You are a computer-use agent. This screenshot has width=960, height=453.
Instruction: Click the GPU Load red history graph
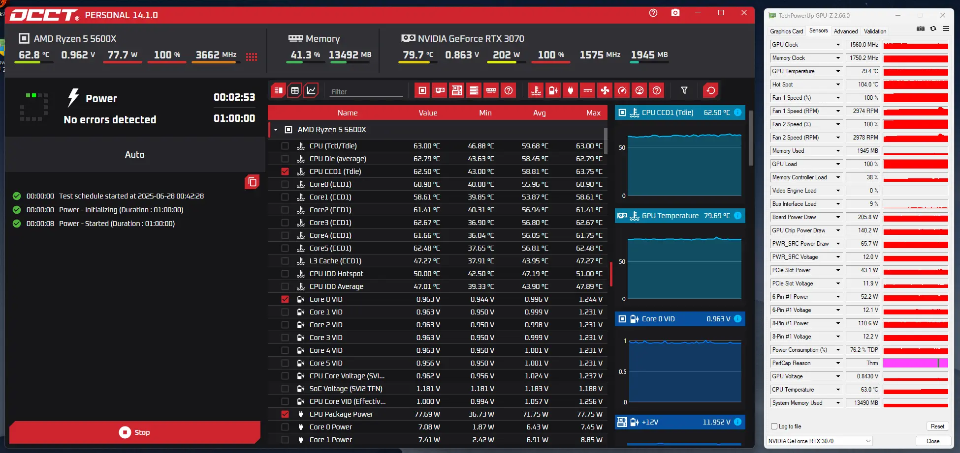pos(915,164)
